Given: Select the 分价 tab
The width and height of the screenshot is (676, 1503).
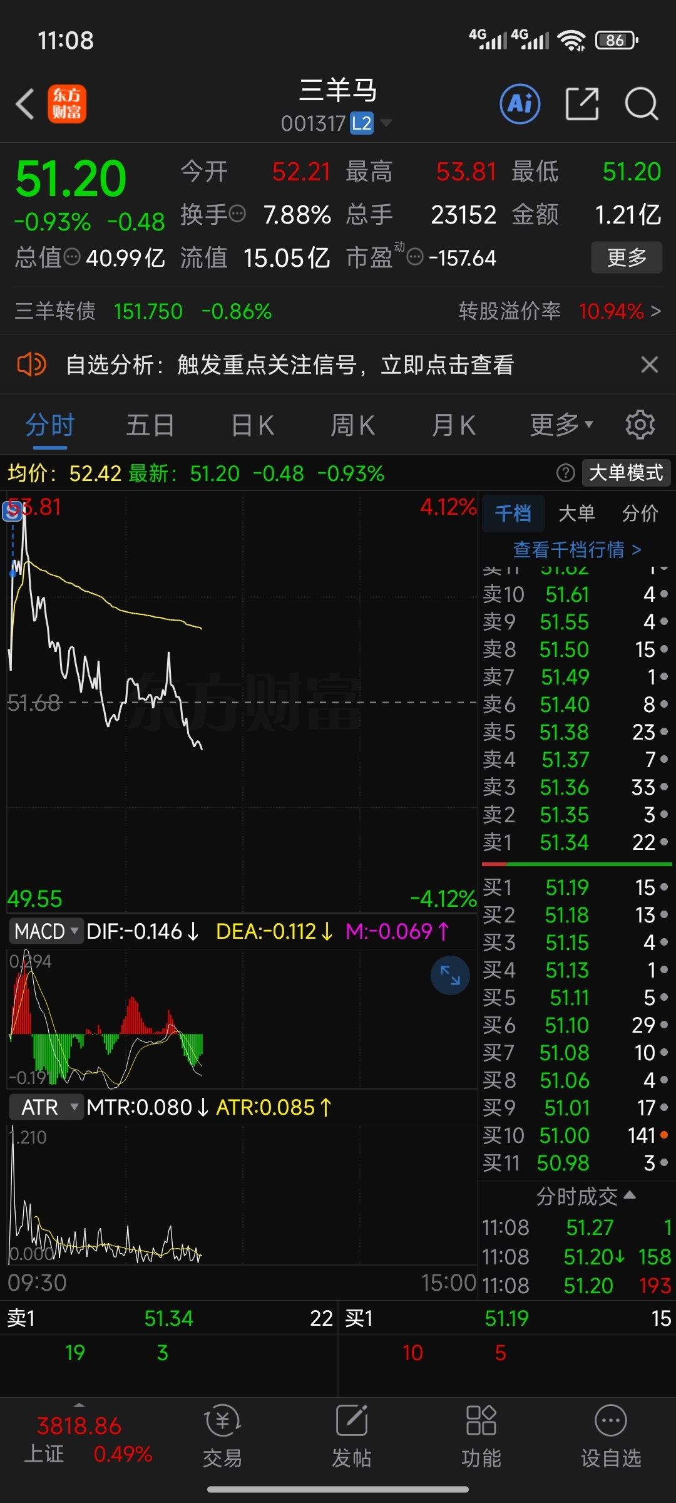Looking at the screenshot, I should tap(640, 513).
